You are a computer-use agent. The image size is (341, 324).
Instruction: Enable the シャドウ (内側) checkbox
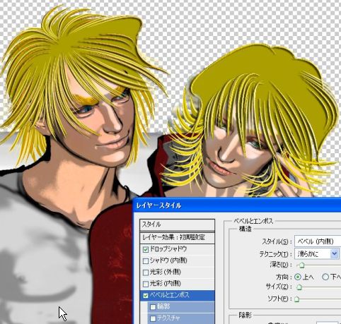tap(146, 261)
